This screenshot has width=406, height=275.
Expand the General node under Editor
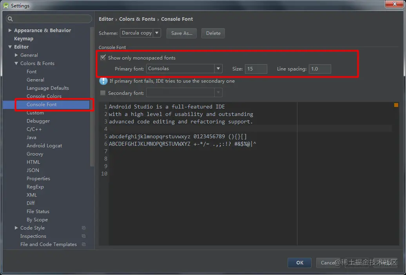[16, 55]
